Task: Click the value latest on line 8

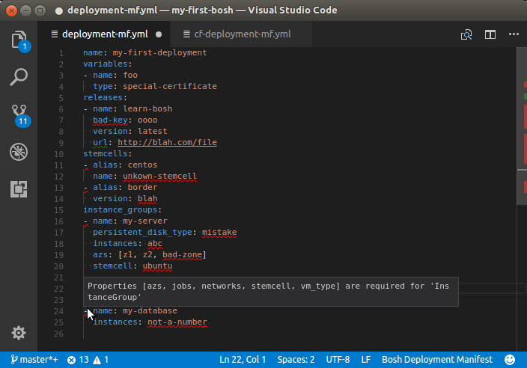Action: [x=152, y=132]
